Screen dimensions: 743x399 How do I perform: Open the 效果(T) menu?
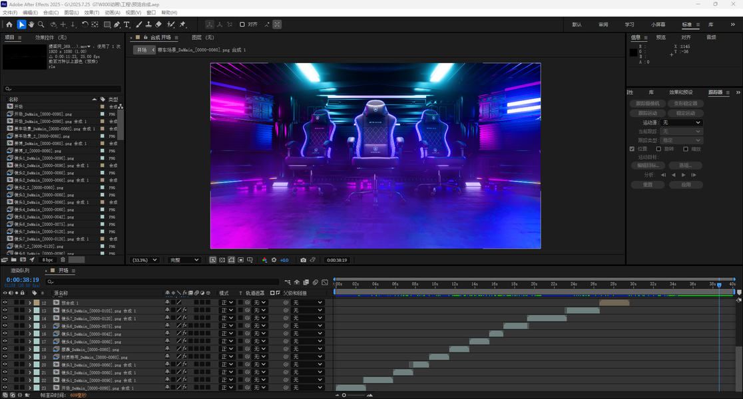pos(92,13)
